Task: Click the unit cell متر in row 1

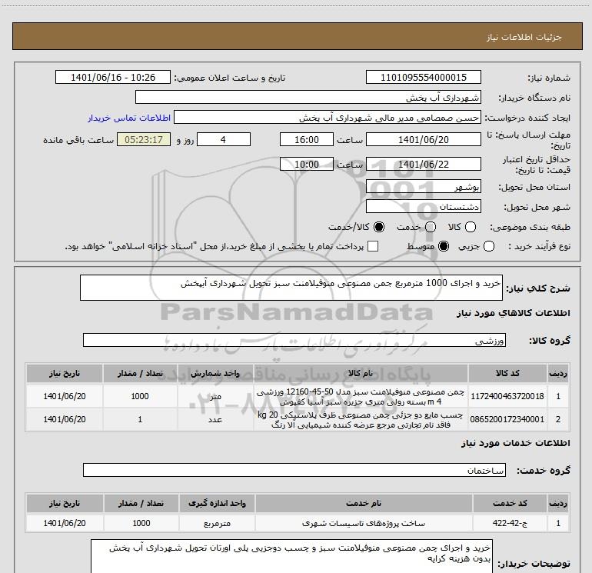Action: coord(215,396)
